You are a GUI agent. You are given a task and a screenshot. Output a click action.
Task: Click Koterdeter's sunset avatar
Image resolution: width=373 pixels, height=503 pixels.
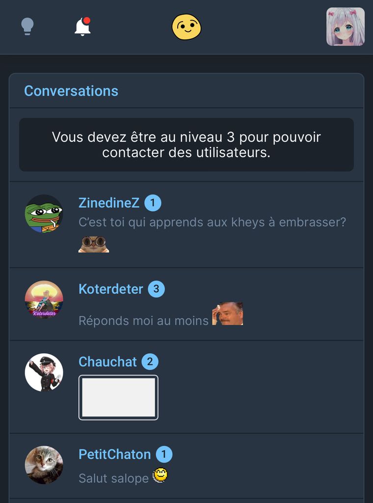(x=44, y=300)
